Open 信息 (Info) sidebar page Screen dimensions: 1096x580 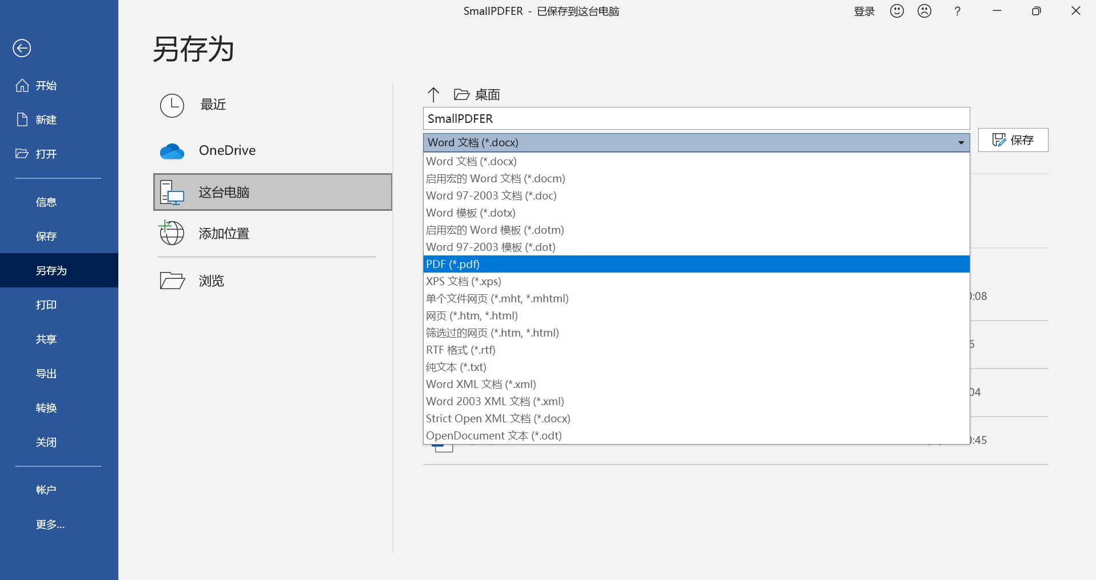[x=46, y=202]
